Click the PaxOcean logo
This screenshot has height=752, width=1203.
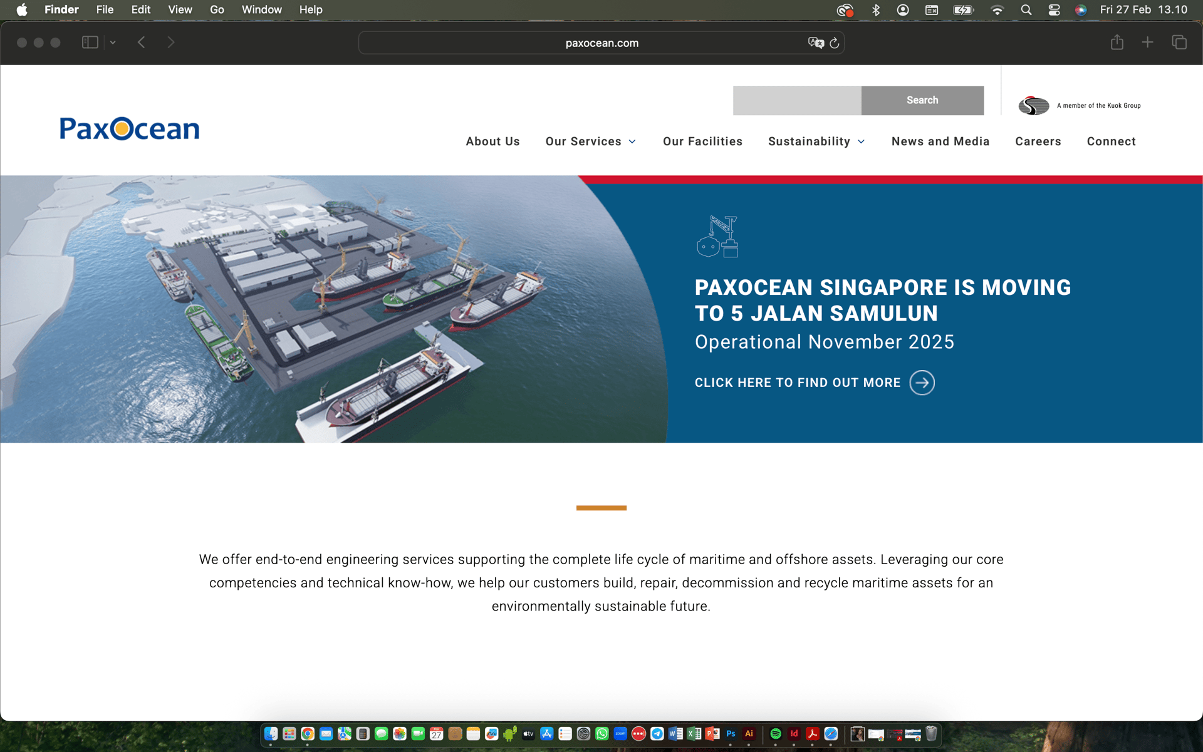point(130,128)
